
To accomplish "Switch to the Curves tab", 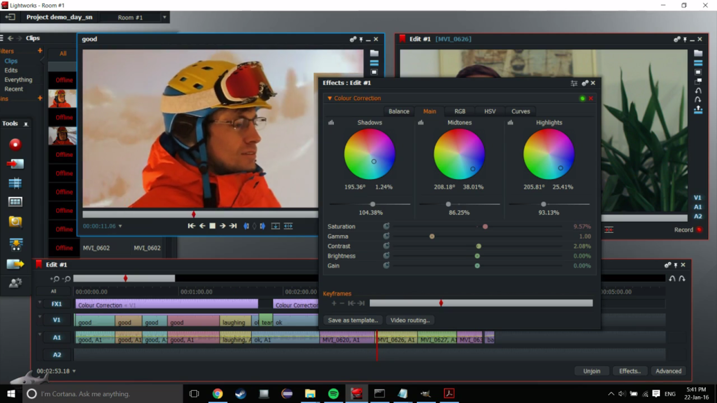I will (520, 111).
